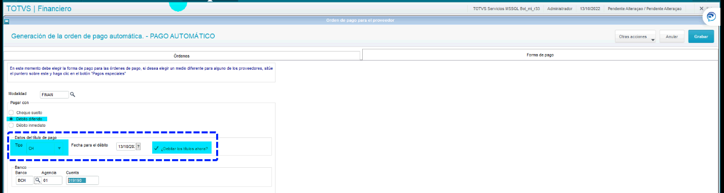Viewport: 724px width, 193px height.
Task: Open the Otras acciones dropdown
Action: pos(635,37)
